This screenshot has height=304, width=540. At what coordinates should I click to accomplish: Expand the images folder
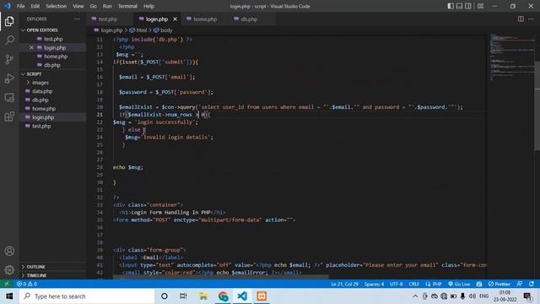(40, 83)
